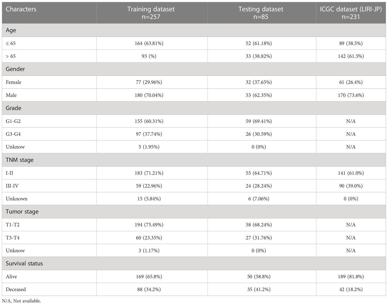Click the '42 (18.2%)' cell
Screen dimensions: 388x305
[351, 289]
